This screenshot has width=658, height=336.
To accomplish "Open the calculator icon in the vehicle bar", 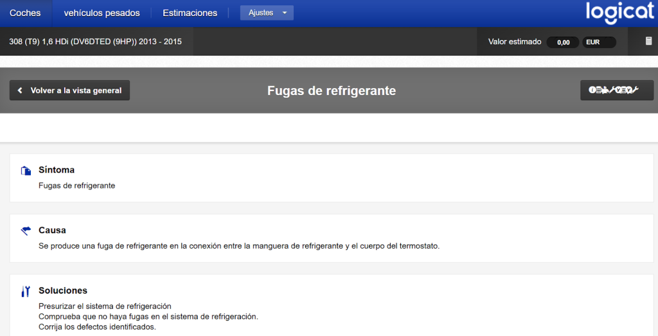I will point(648,41).
